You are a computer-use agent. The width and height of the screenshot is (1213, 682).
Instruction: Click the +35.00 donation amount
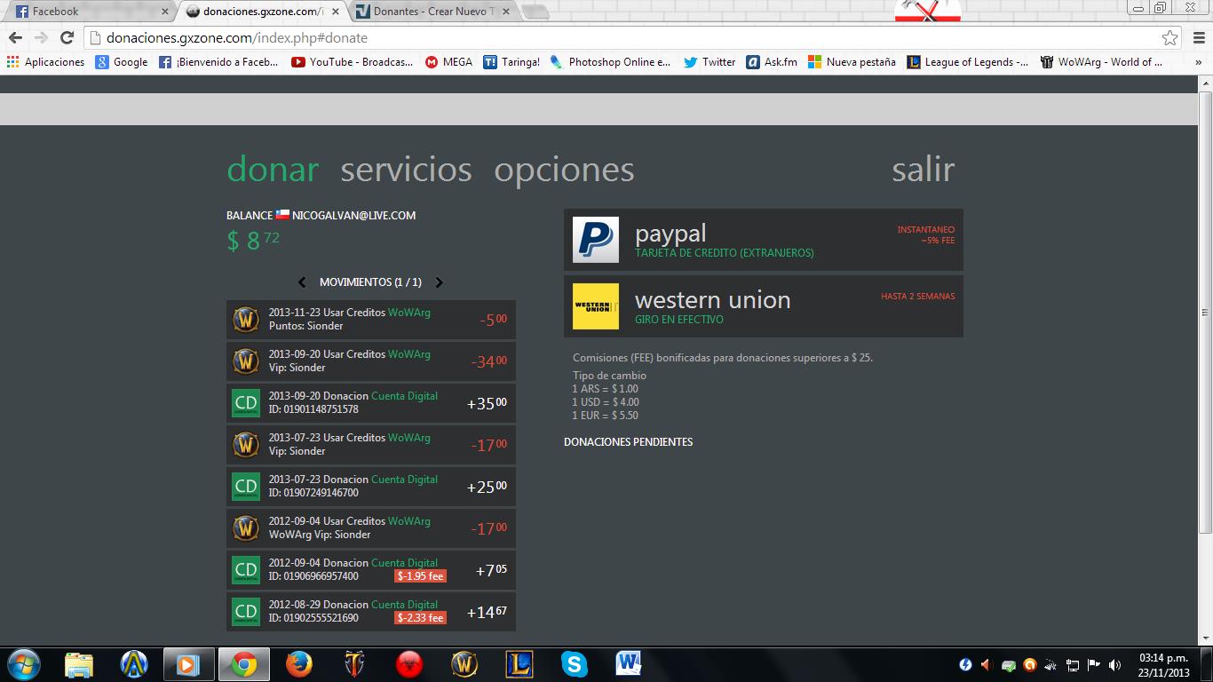point(487,403)
